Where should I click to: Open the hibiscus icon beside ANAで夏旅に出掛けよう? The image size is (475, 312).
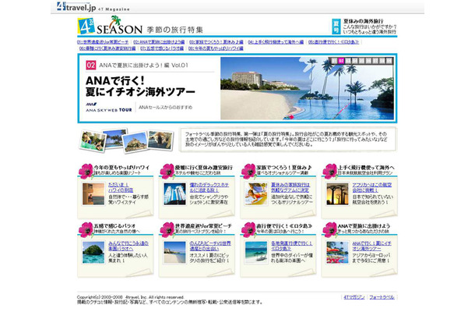[x=330, y=230]
